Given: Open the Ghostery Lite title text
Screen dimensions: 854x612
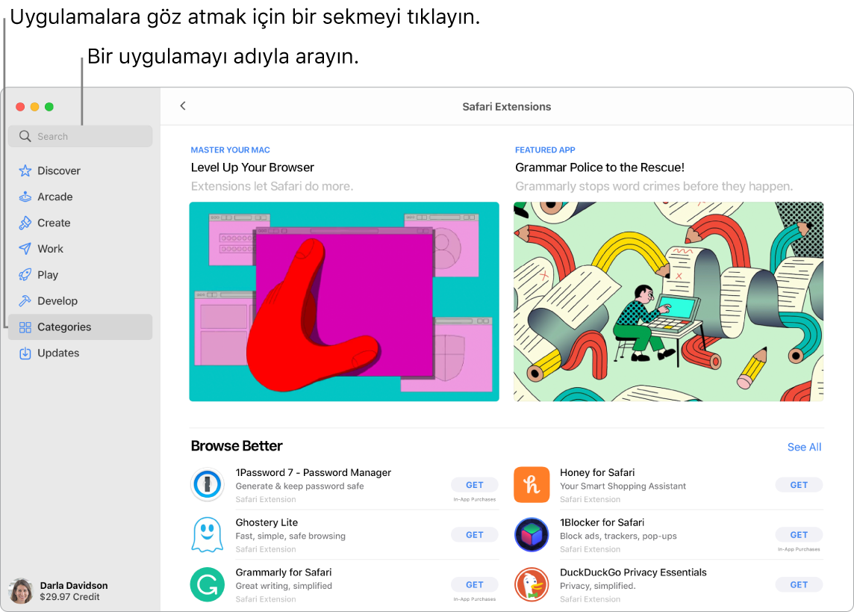Looking at the screenshot, I should pos(267,522).
